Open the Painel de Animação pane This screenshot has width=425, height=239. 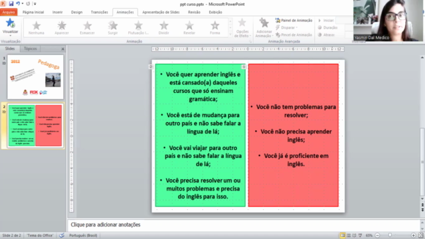click(x=294, y=21)
